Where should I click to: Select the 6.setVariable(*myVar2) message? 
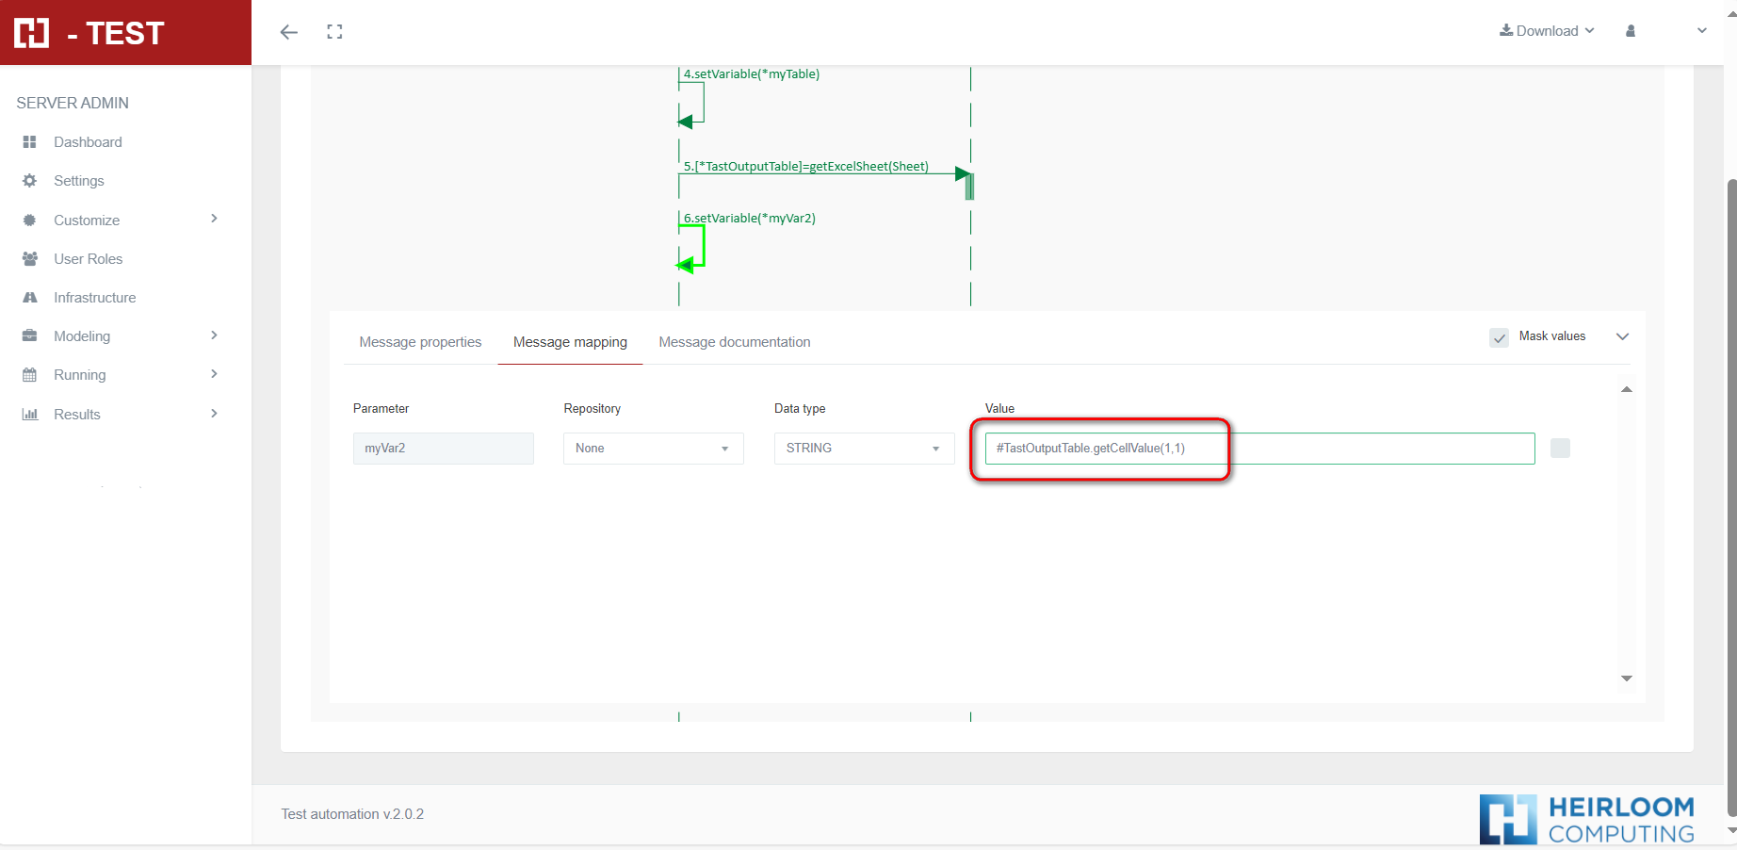coord(750,219)
